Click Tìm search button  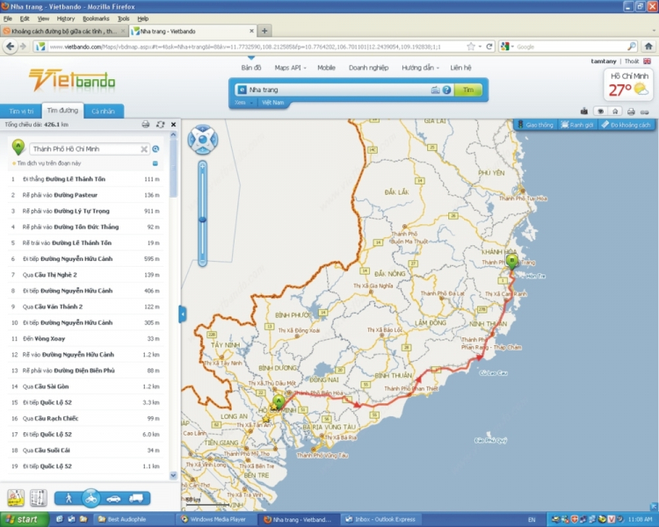pos(467,90)
